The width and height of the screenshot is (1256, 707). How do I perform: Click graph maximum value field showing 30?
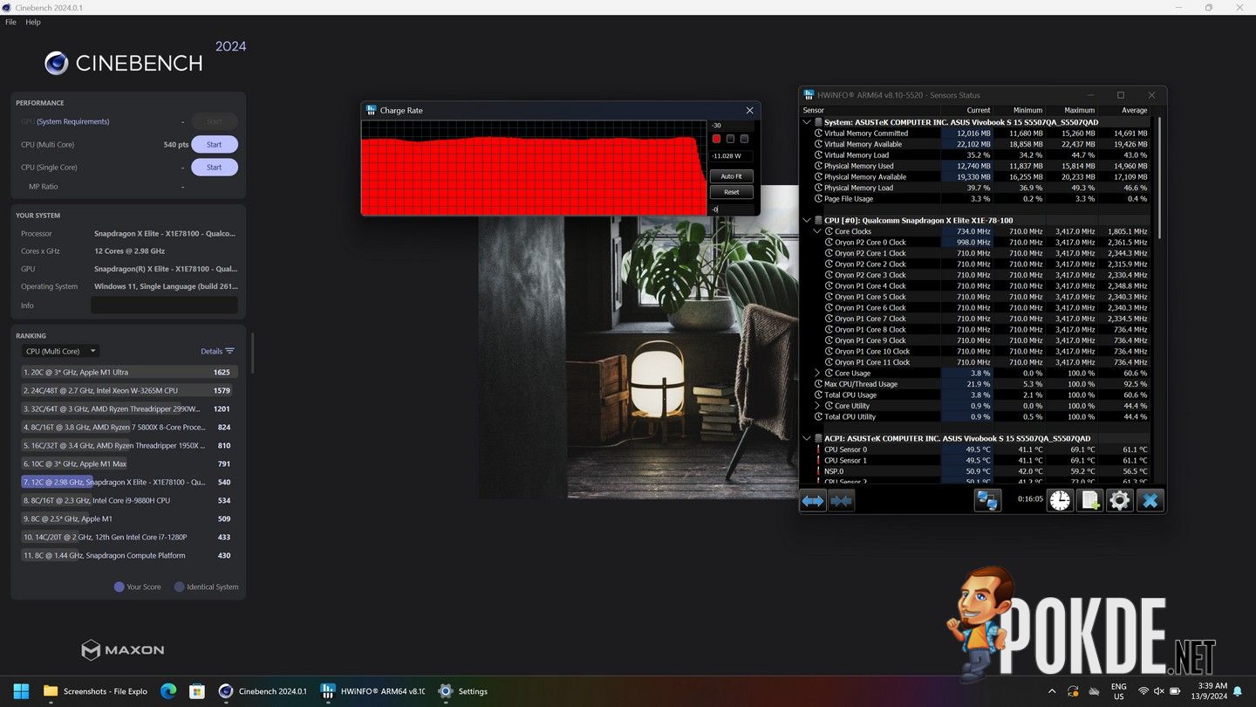pyautogui.click(x=731, y=126)
